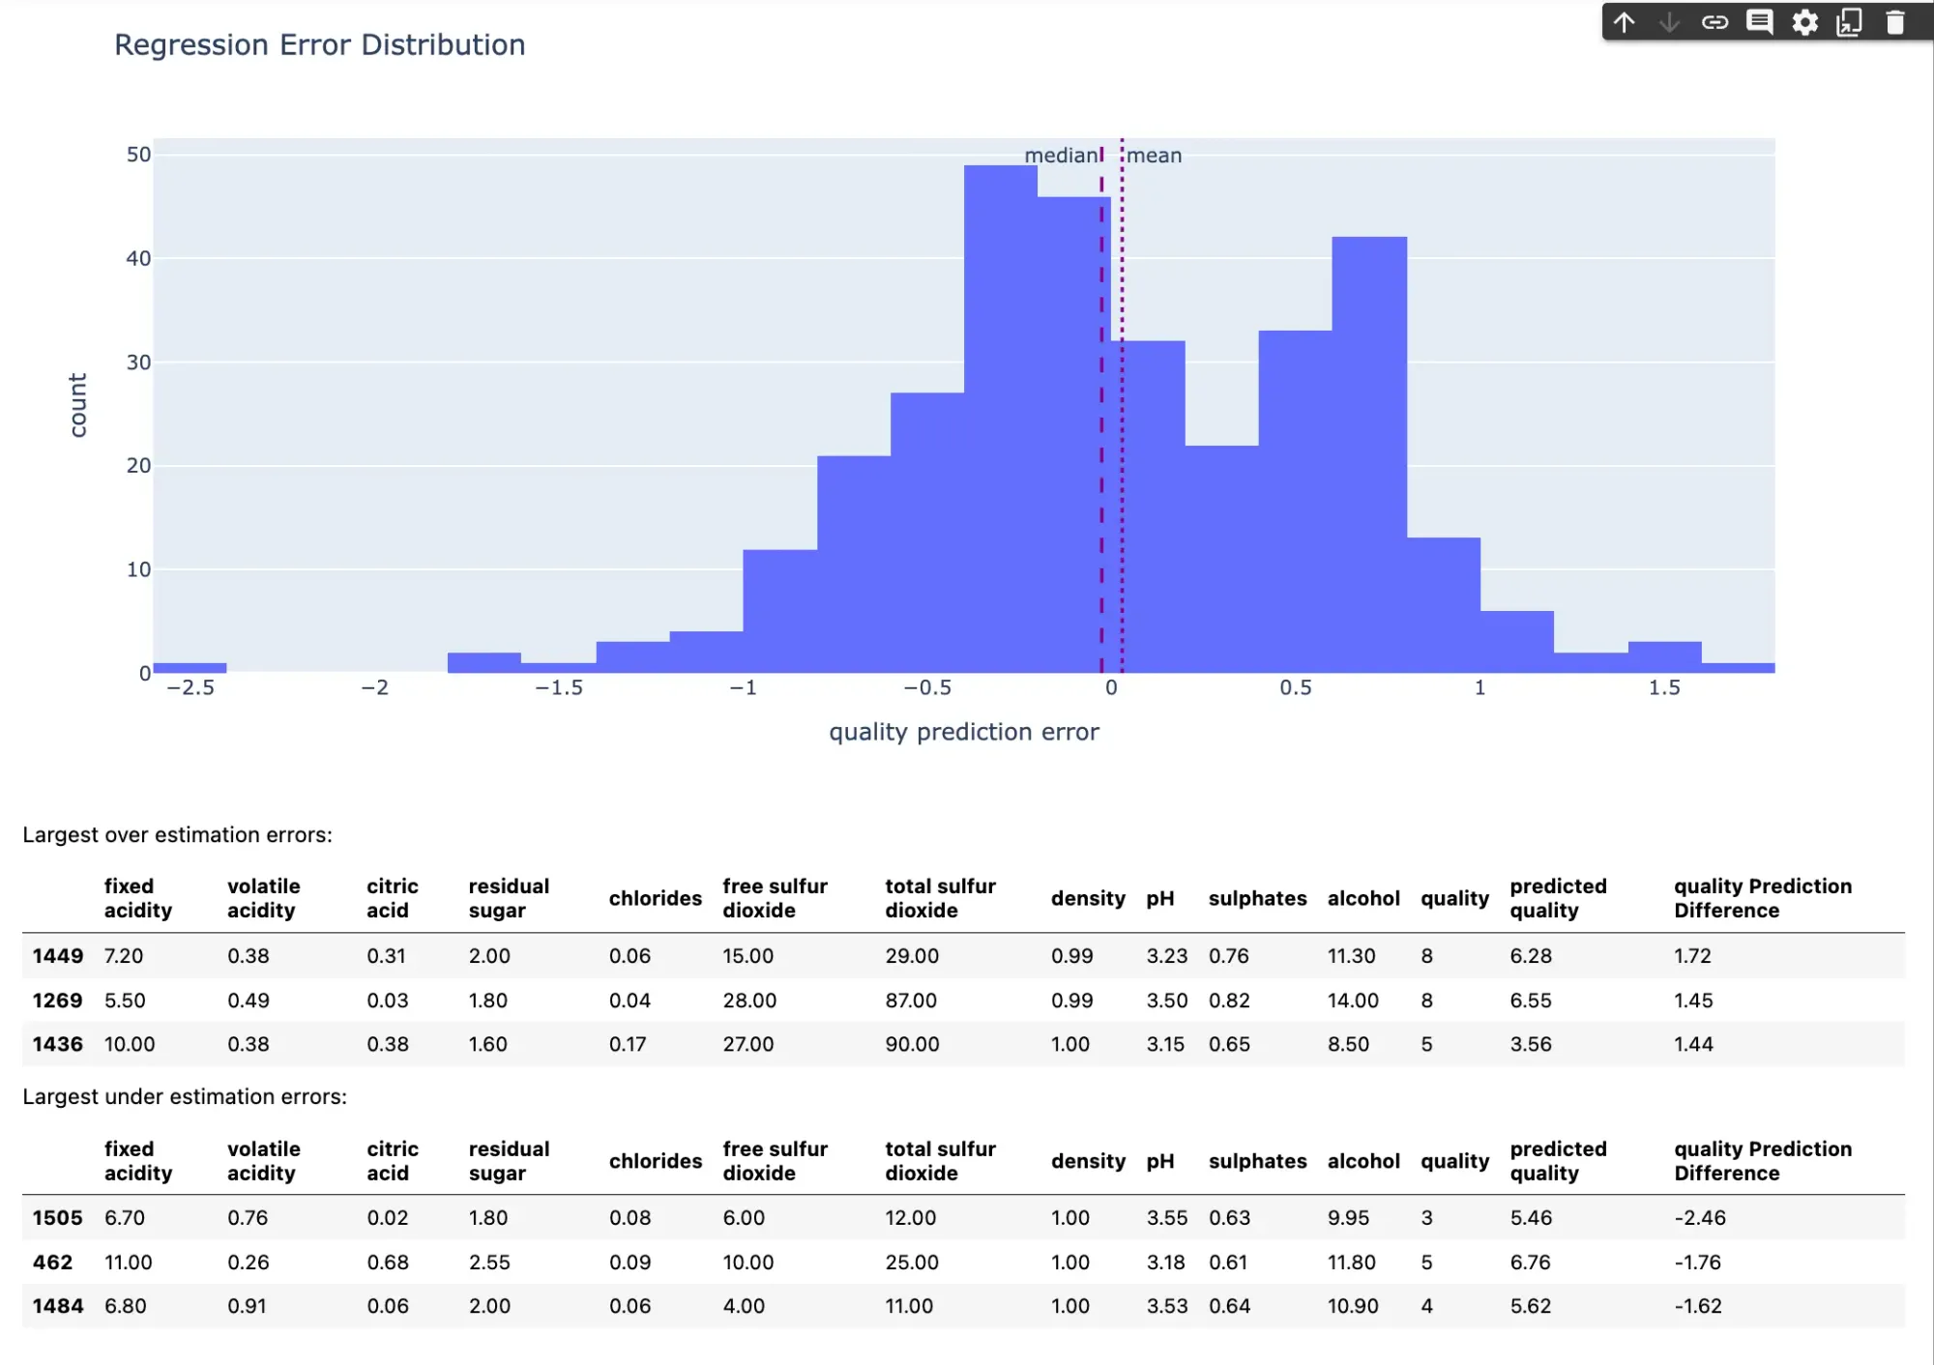Viewport: 1934px width, 1365px height.
Task: Click chlorides header in the under estimation table
Action: coord(655,1161)
